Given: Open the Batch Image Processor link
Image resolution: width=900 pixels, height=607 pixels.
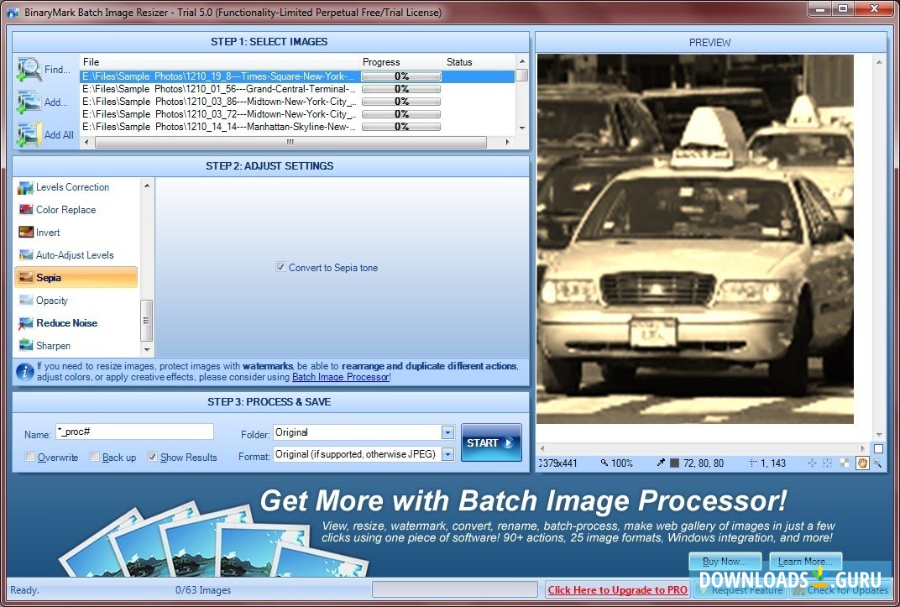Looking at the screenshot, I should point(339,378).
